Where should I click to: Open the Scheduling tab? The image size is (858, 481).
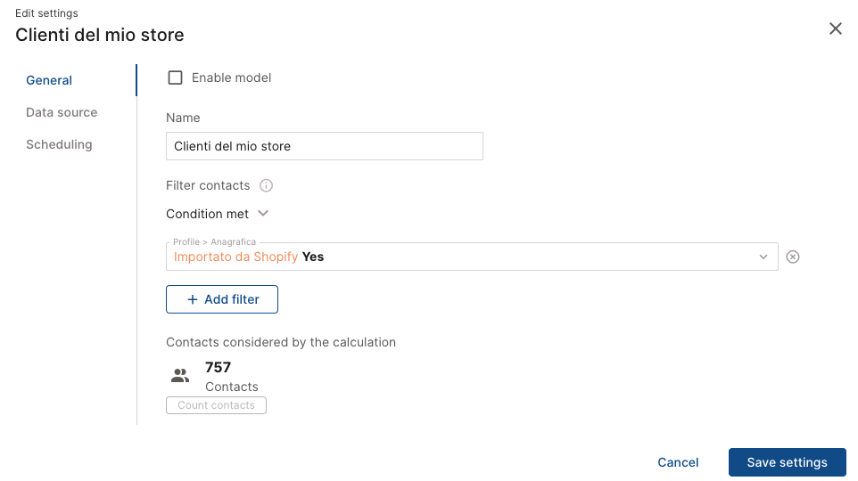point(59,144)
